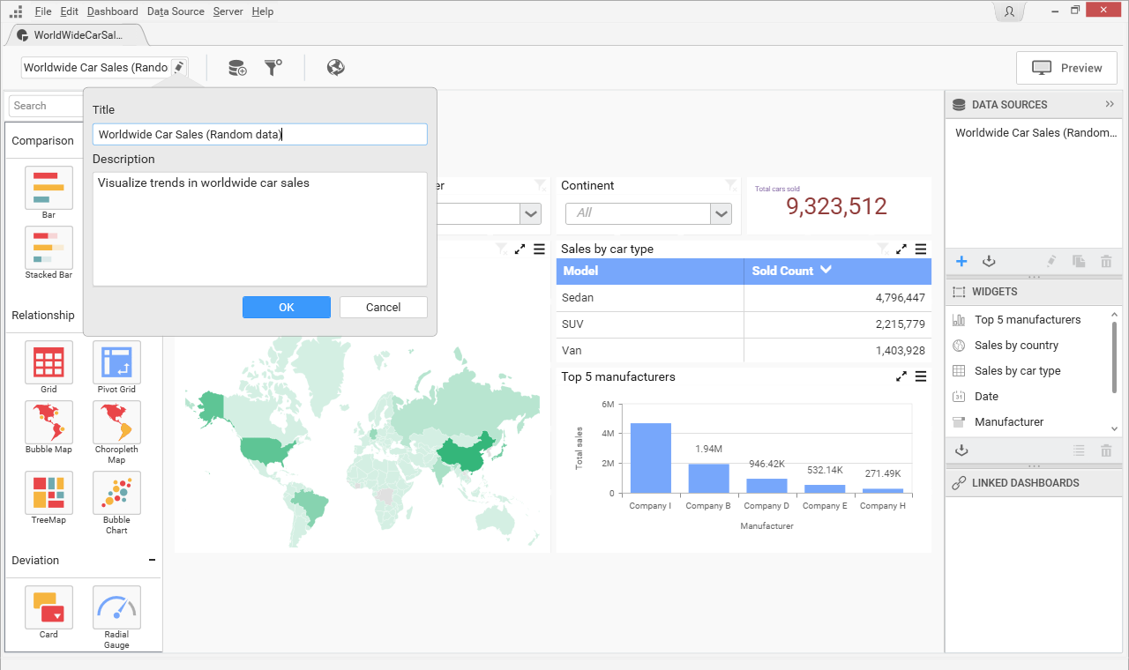This screenshot has height=670, width=1129.
Task: Open the Dashboard menu
Action: pyautogui.click(x=113, y=11)
